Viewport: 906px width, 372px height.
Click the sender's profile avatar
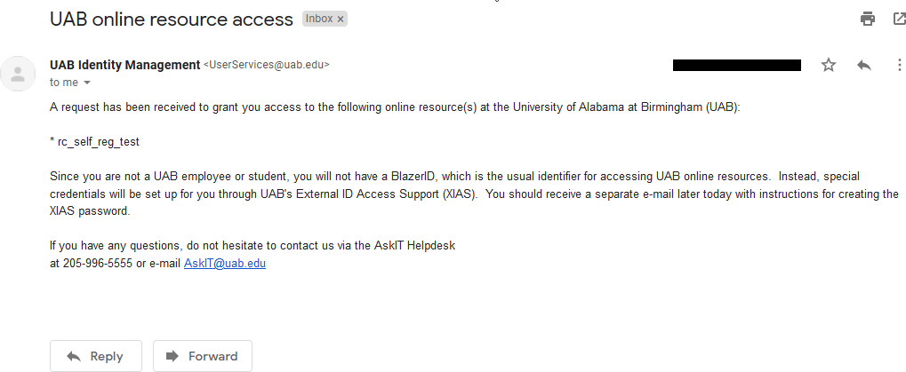(19, 73)
